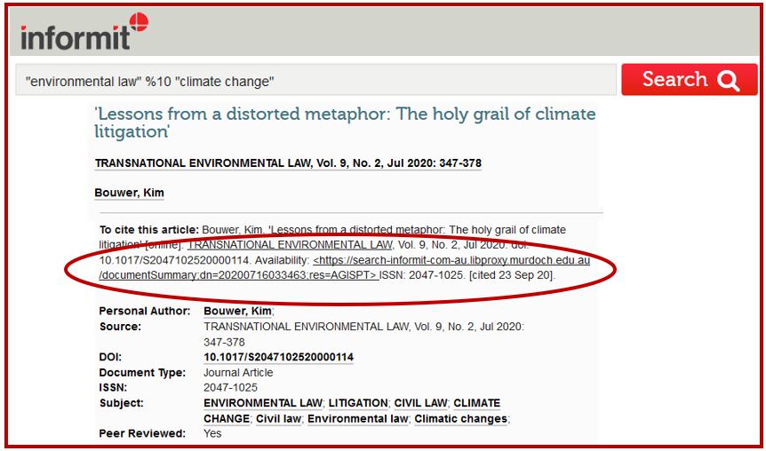Click the magnifying glass icon on Search button
Viewport: 766px width, 451px height.
tap(729, 81)
